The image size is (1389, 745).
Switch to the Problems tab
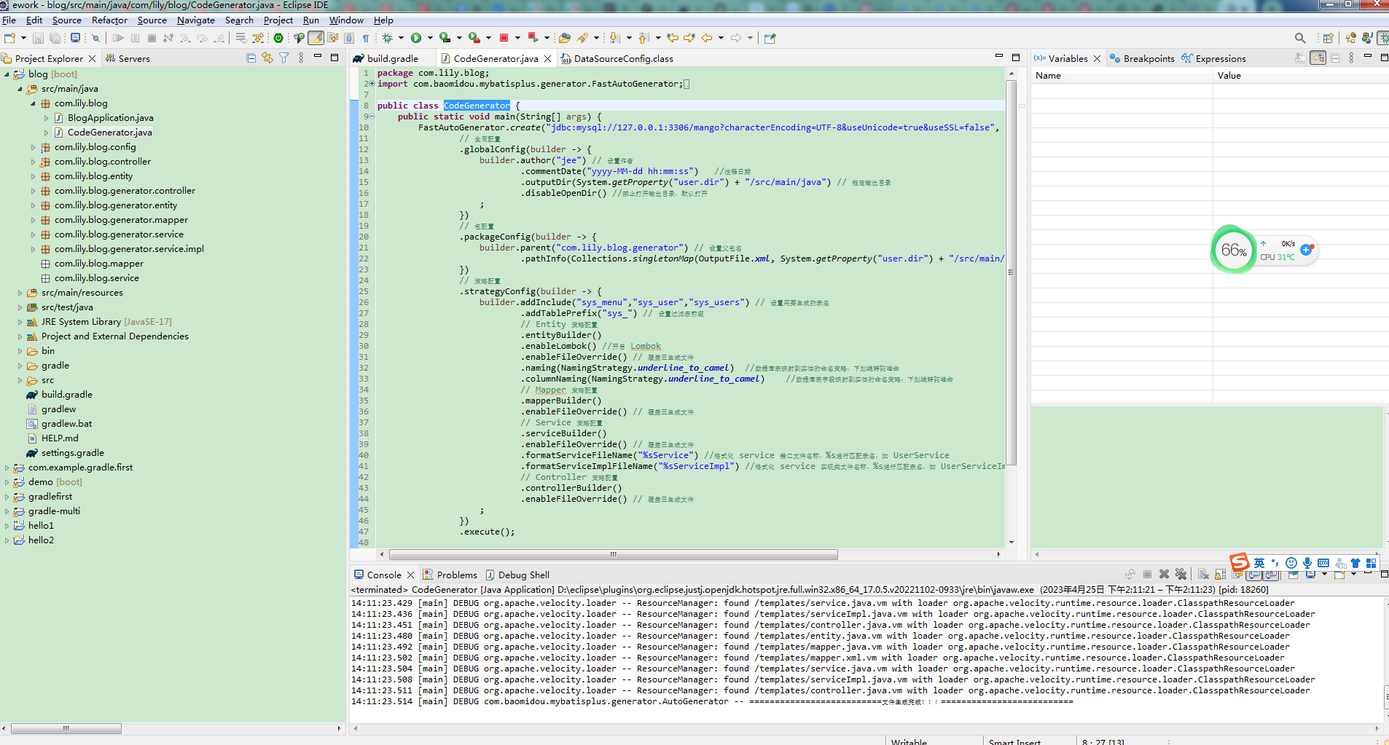450,575
